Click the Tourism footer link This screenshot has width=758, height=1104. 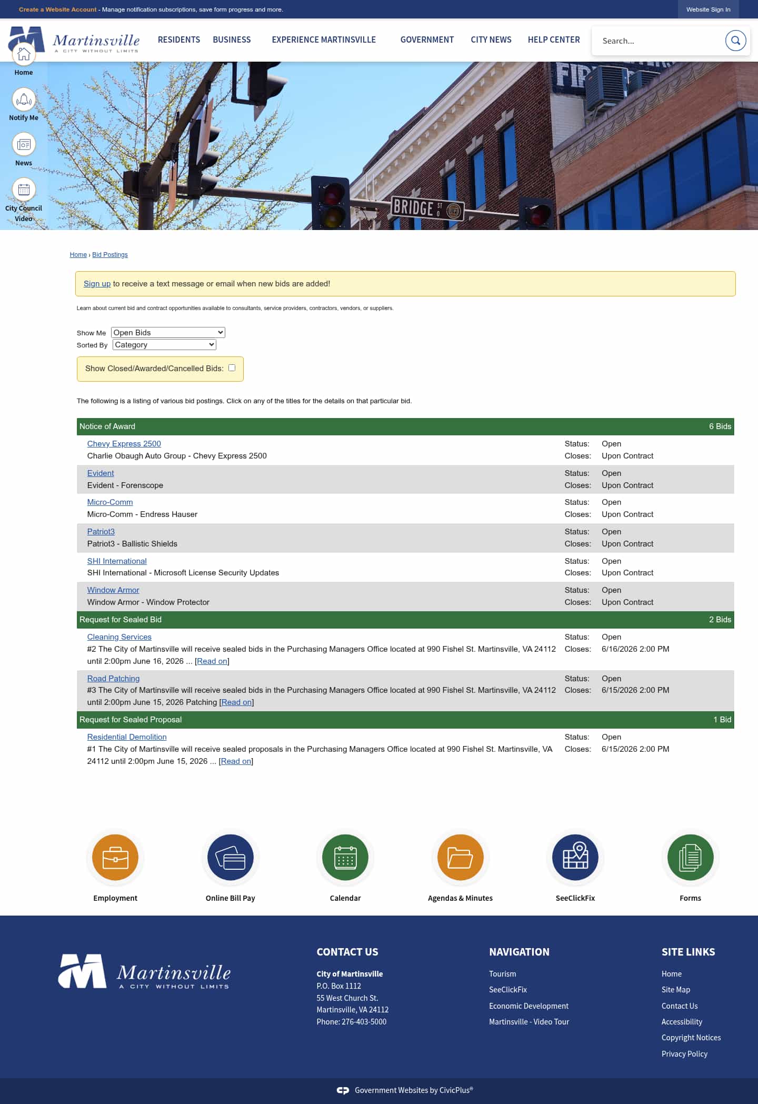pyautogui.click(x=503, y=974)
